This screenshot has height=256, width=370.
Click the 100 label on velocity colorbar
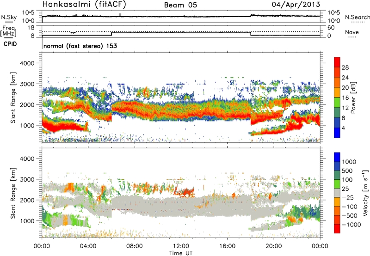click(347, 180)
